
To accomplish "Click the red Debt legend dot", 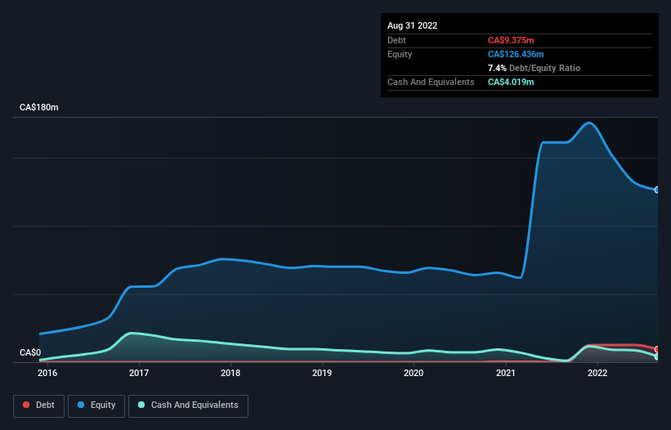I will (26, 405).
